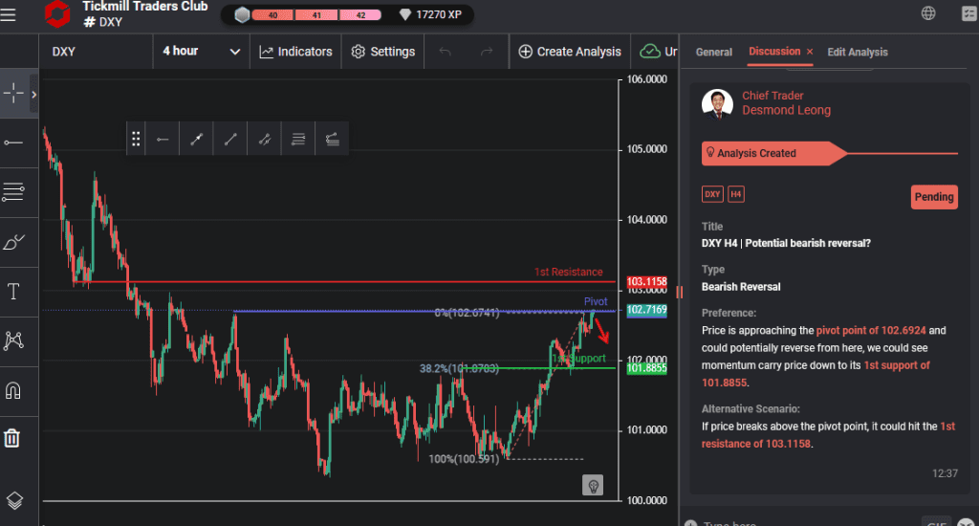Toggle the magnet snap mode
The width and height of the screenshot is (979, 526).
[x=13, y=390]
